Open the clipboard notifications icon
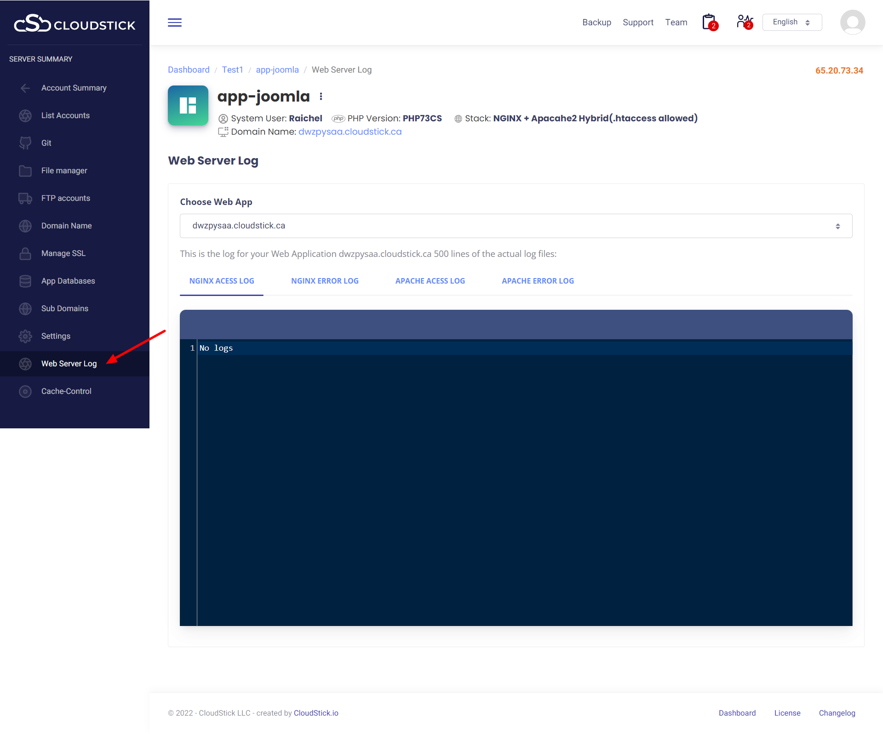The height and width of the screenshot is (734, 883). (x=710, y=22)
